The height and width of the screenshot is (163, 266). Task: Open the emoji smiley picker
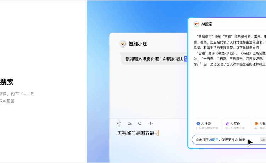click(x=120, y=124)
